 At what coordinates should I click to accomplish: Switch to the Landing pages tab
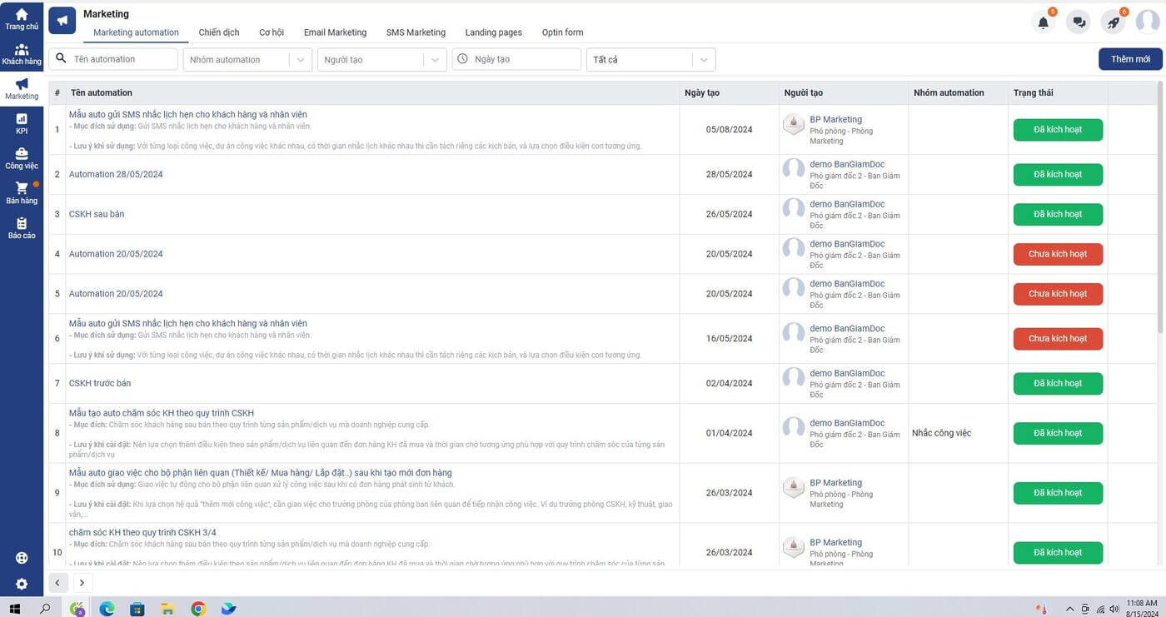493,32
